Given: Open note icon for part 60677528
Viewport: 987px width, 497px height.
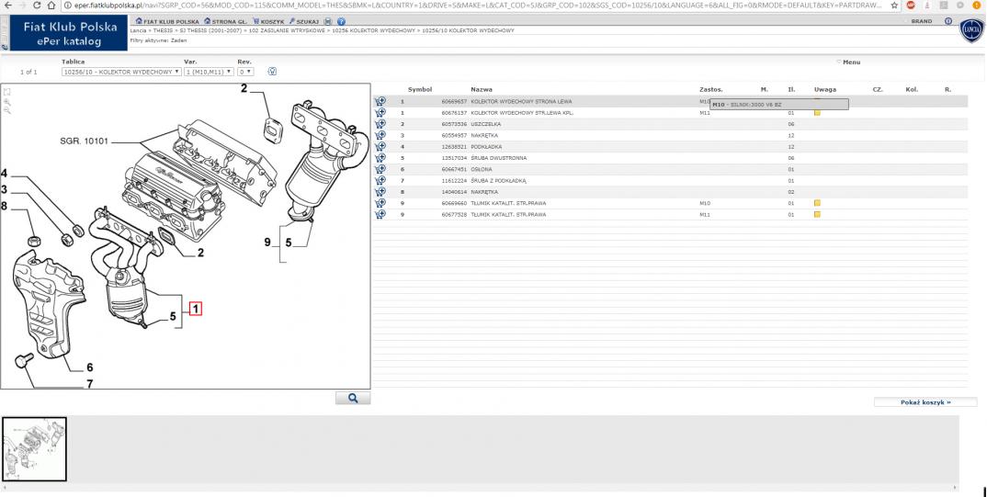Looking at the screenshot, I should [x=817, y=215].
